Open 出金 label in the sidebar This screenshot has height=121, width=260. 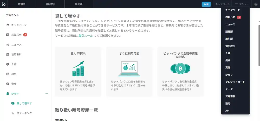coord(14,74)
